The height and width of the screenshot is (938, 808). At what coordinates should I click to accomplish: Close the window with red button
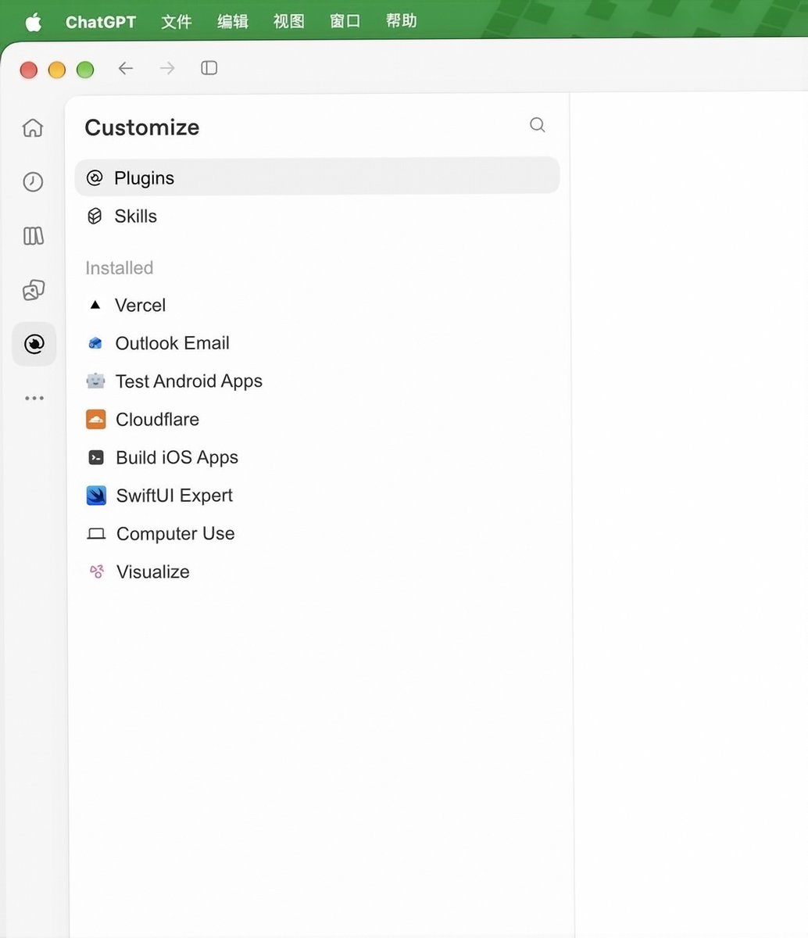tap(29, 70)
